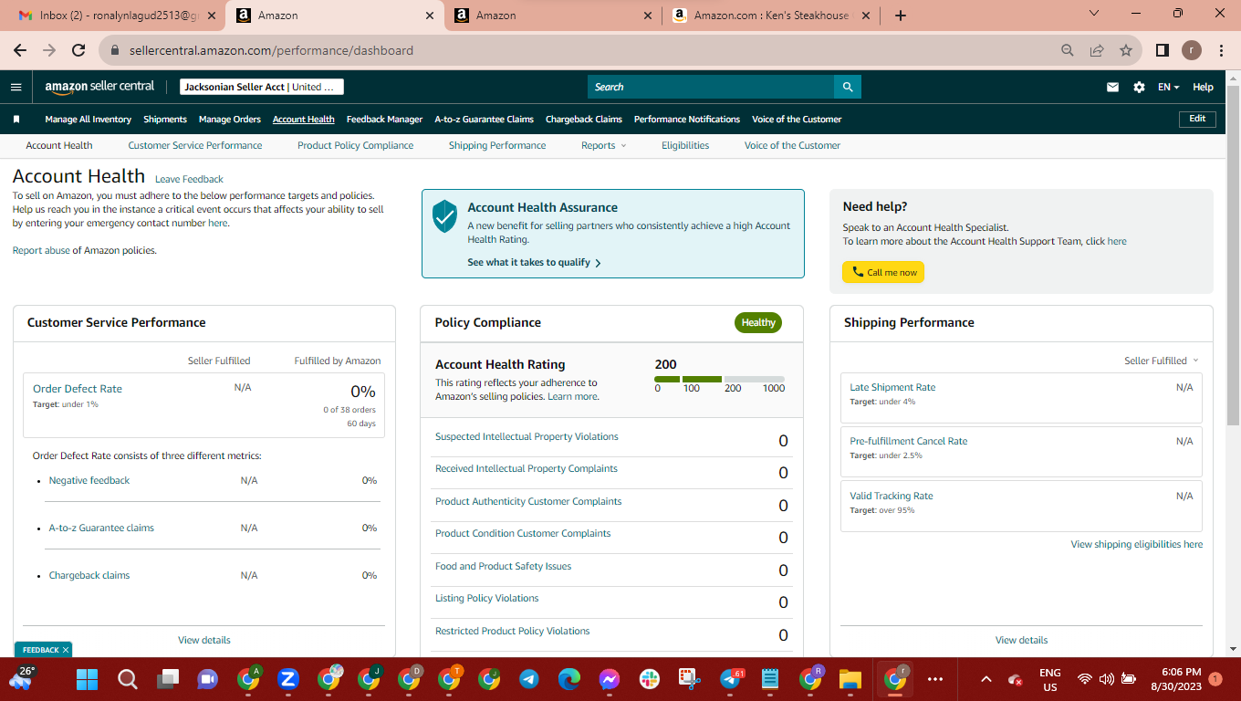Image resolution: width=1241 pixels, height=701 pixels.
Task: Click the share page icon in the address bar
Action: 1097,50
